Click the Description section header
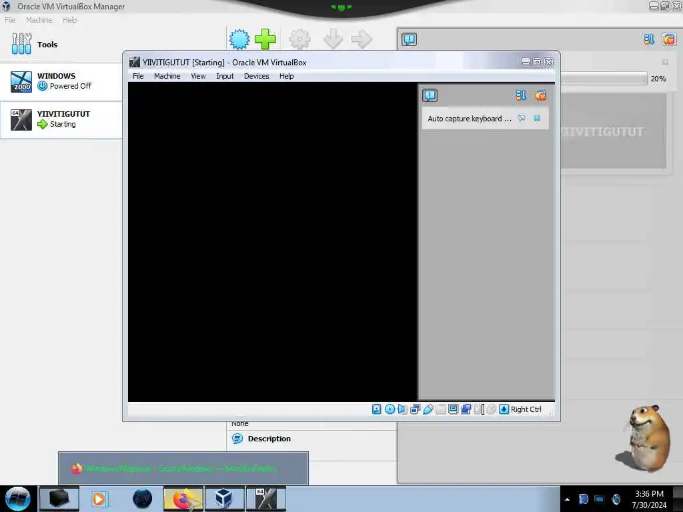 click(269, 439)
